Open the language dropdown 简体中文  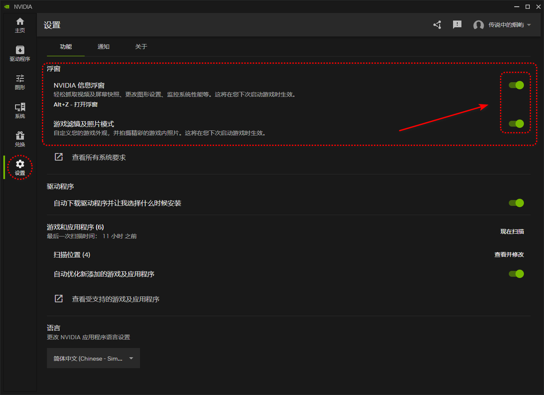click(x=93, y=358)
